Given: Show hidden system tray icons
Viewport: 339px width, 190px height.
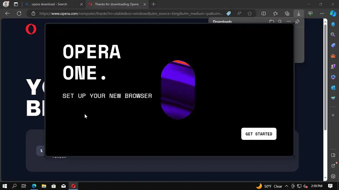Looking at the screenshot, I should (x=287, y=186).
